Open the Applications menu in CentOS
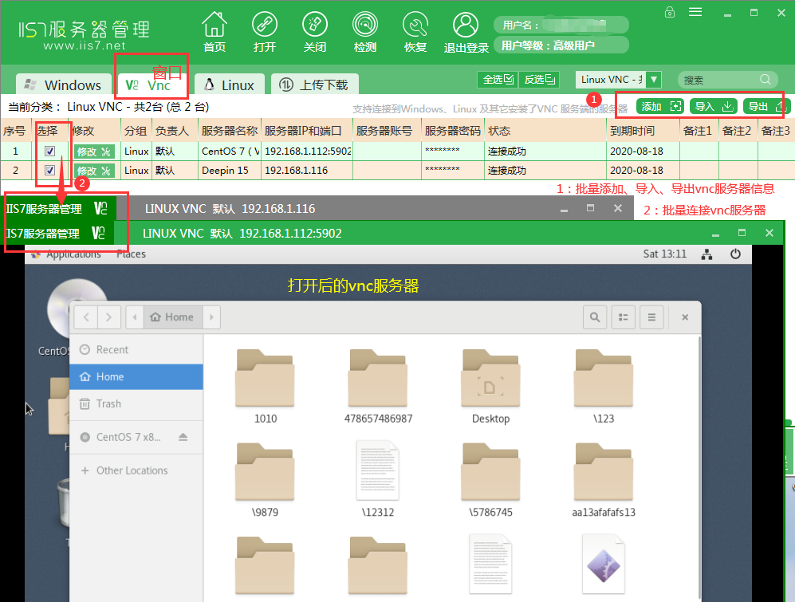795x602 pixels. point(73,254)
